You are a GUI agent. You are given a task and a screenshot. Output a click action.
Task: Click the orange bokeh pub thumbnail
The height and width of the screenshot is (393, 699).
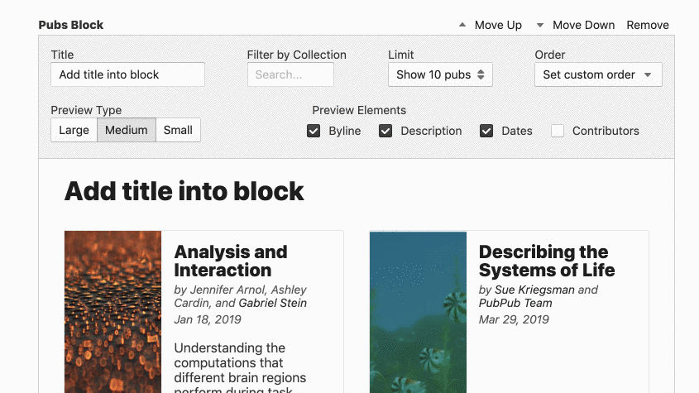click(113, 312)
